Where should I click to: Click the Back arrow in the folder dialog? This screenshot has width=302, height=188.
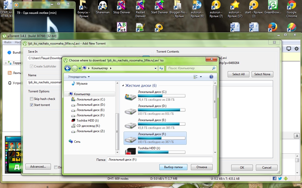point(68,68)
